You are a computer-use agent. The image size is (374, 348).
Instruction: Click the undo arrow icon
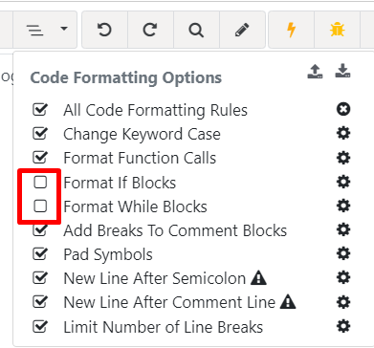click(x=104, y=30)
